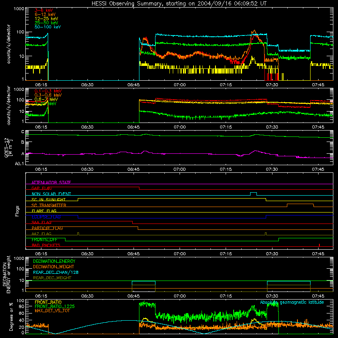The image size is (338, 338).
Task: Click the REAR_DEC_WEIGHT legend entry
Action: point(52,278)
